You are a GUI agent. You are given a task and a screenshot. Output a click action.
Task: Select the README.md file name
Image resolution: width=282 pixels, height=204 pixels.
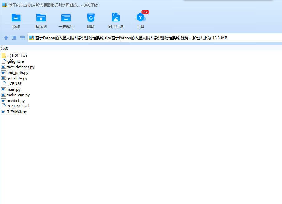18,106
